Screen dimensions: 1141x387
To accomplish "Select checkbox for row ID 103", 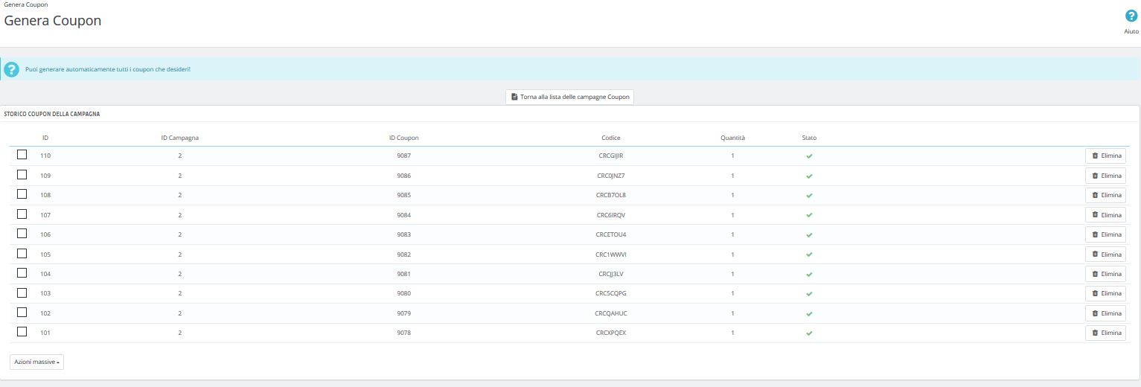I will [x=22, y=292].
